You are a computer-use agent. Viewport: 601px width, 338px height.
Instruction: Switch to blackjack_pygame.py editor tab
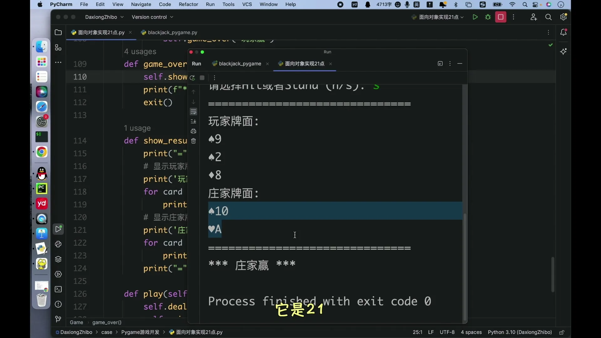click(169, 32)
